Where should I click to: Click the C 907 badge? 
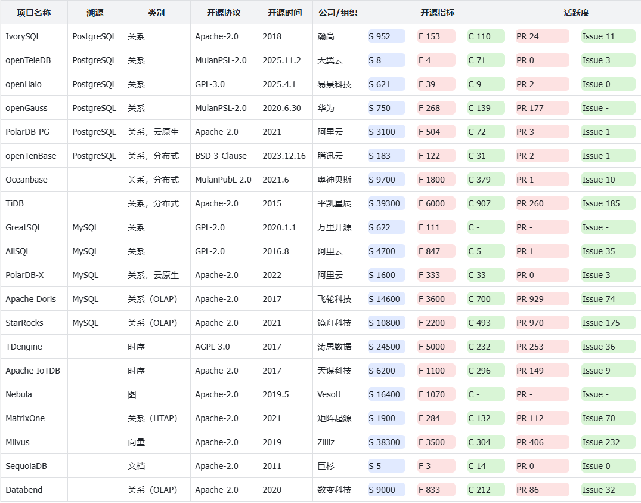click(x=486, y=203)
